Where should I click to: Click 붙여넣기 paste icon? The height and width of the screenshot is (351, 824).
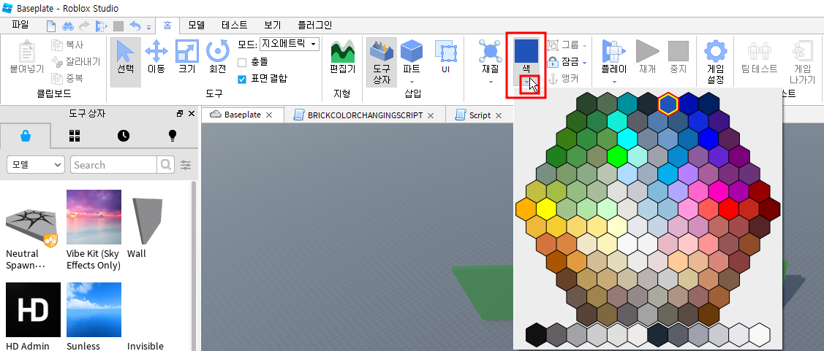coord(26,57)
